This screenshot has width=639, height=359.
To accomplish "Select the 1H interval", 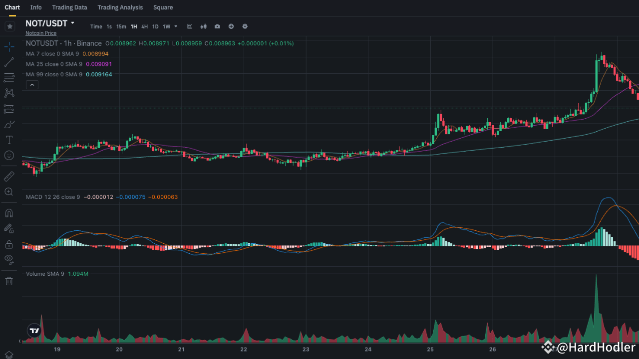I will click(x=134, y=26).
